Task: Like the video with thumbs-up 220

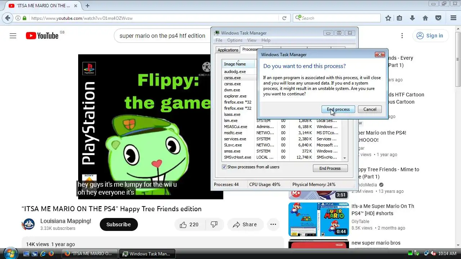Action: click(x=190, y=224)
